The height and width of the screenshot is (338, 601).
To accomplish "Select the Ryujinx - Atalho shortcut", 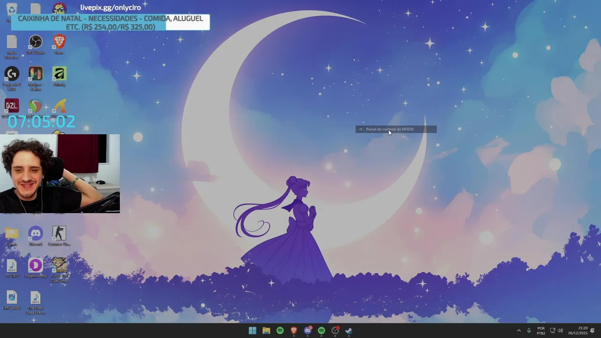I will (36, 79).
